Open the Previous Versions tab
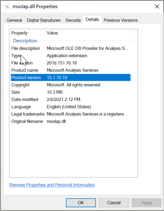Screen dimensions: 164x211 (x=121, y=20)
